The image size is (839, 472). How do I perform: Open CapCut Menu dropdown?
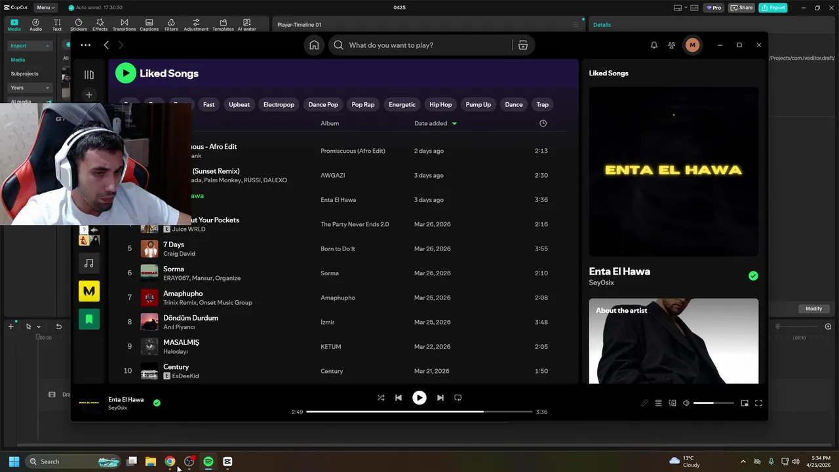(x=46, y=7)
